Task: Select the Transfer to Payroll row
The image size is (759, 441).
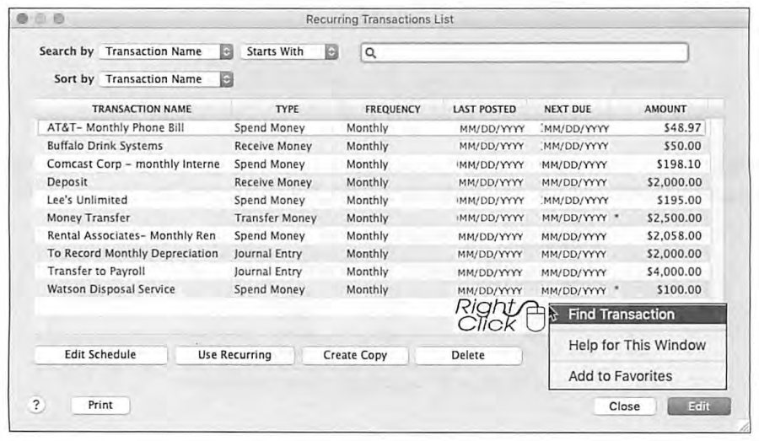Action: (x=371, y=272)
